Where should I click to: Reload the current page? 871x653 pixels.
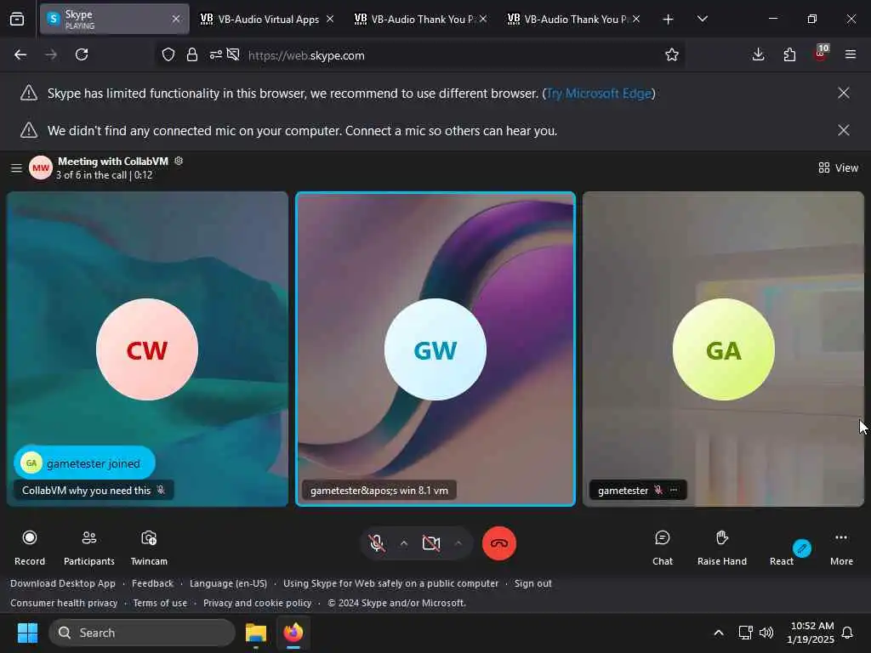tap(82, 54)
